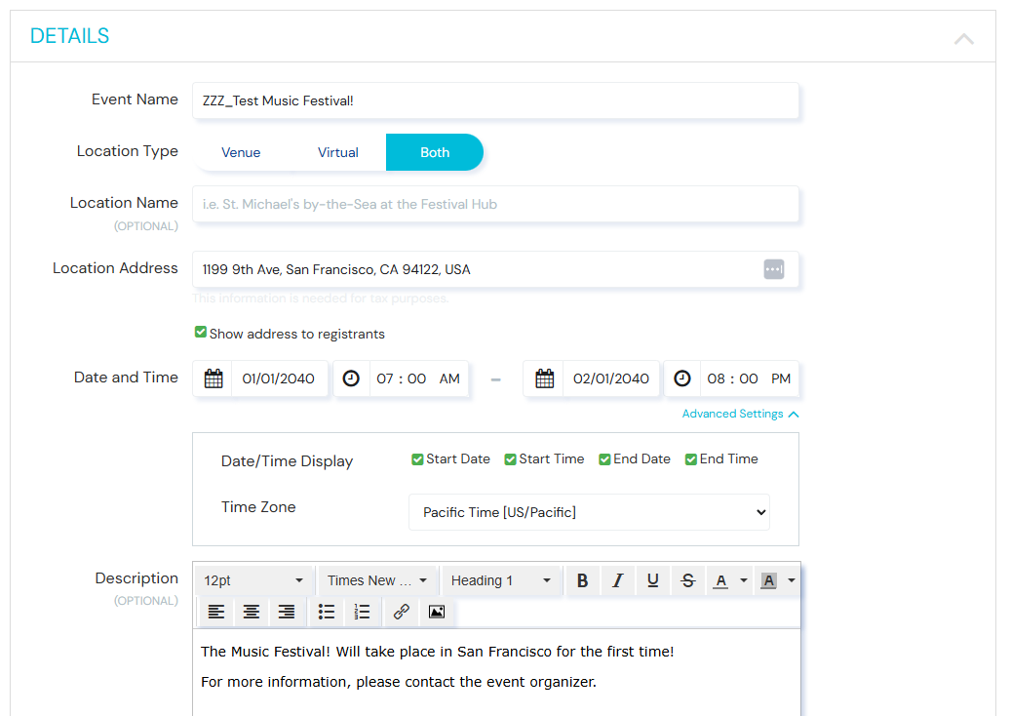Click the PM indicator of end time
Image resolution: width=1010 pixels, height=716 pixels.
(781, 378)
